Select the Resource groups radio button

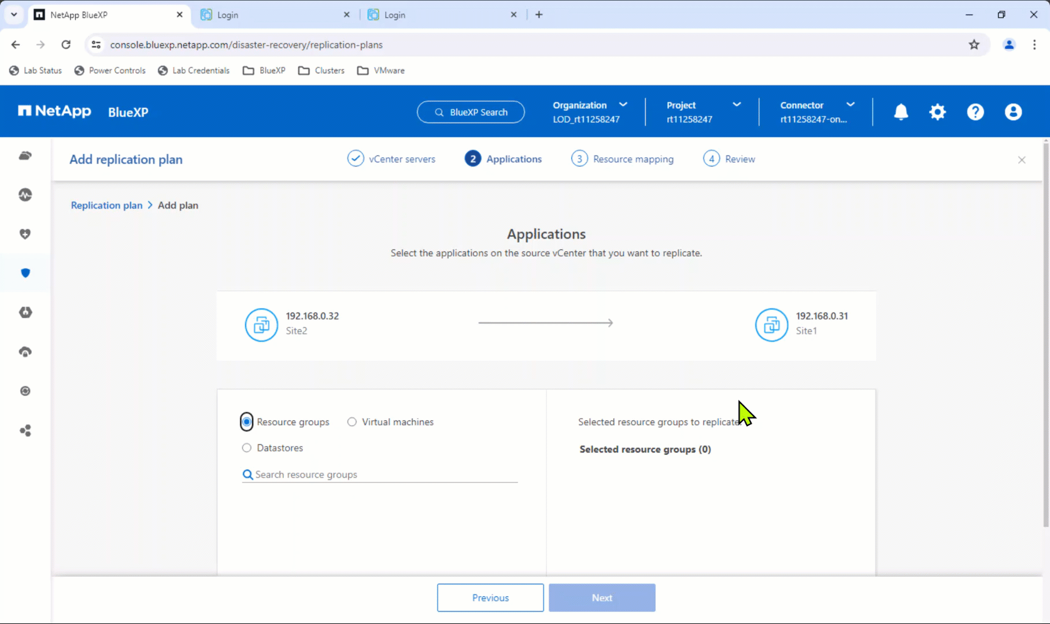[247, 422]
